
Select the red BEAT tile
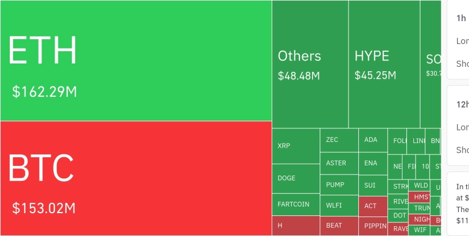(339, 225)
